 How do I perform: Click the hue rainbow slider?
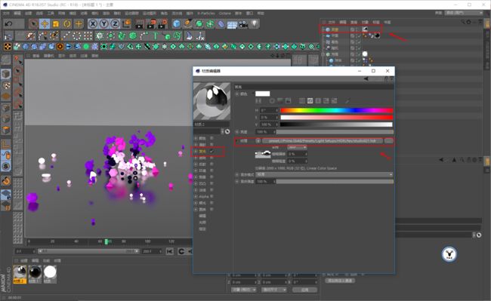[336, 110]
